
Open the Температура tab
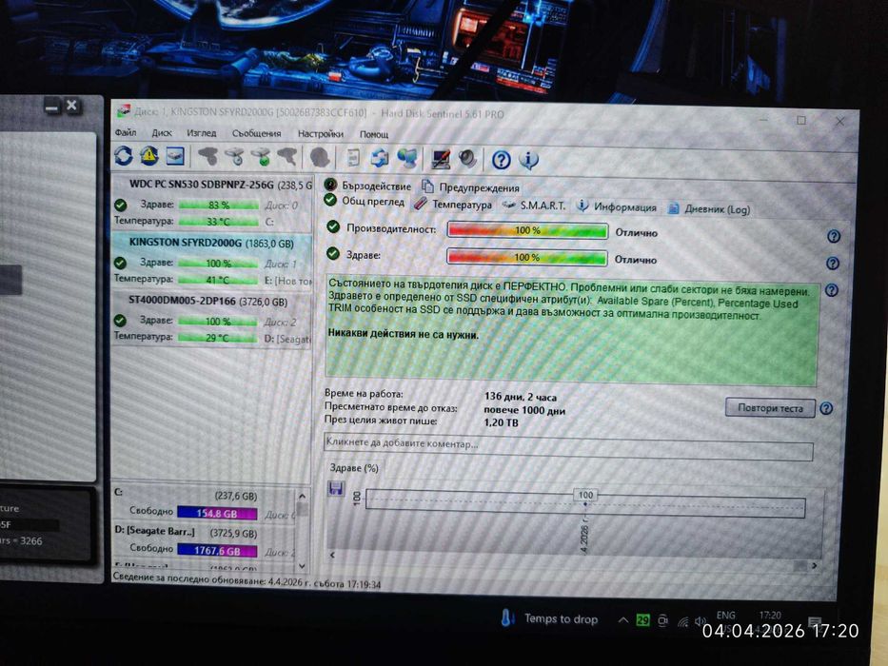[453, 205]
